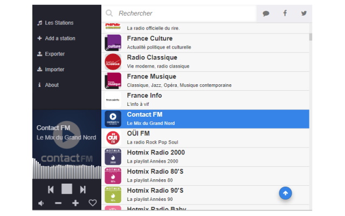Image resolution: width=345 pixels, height=216 pixels.
Task: Click the audio spectrum visualizer bars
Action: point(67,169)
